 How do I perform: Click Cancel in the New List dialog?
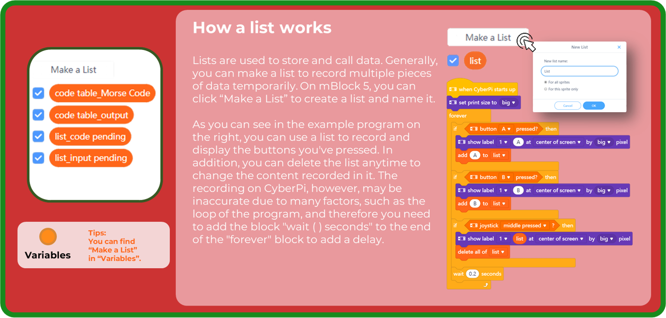(568, 105)
